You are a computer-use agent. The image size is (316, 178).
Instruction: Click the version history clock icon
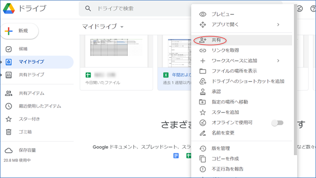[x=203, y=148]
